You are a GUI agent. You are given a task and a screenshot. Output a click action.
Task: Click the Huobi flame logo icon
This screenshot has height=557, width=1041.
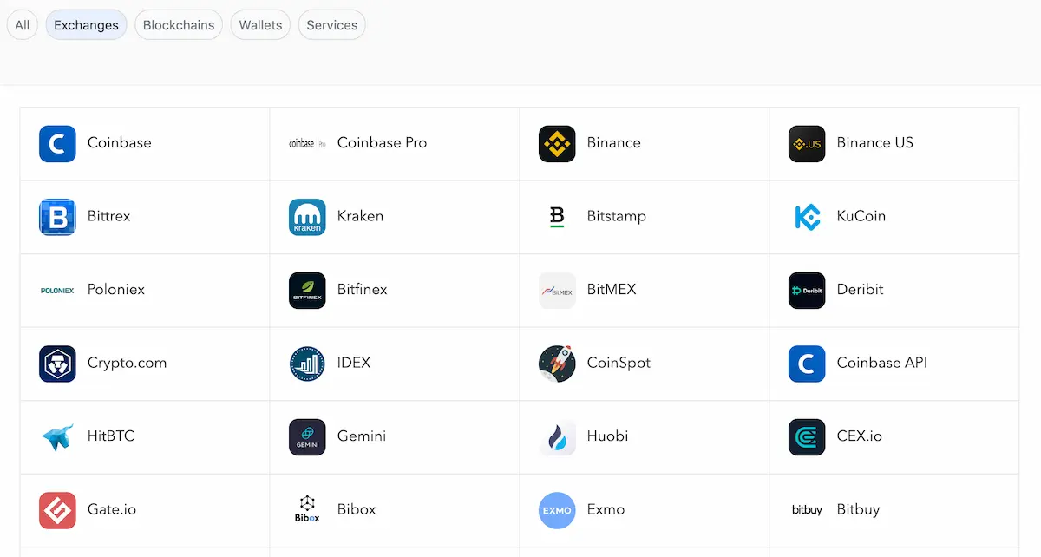[557, 437]
